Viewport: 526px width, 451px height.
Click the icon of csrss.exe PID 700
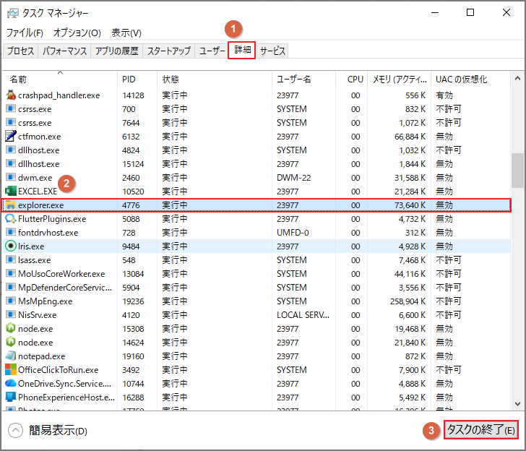point(11,108)
